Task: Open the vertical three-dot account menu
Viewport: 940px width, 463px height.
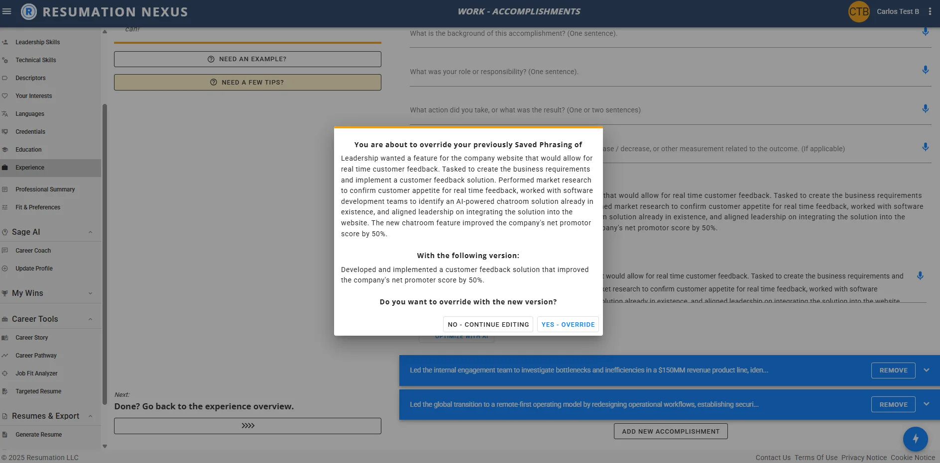Action: [x=930, y=11]
